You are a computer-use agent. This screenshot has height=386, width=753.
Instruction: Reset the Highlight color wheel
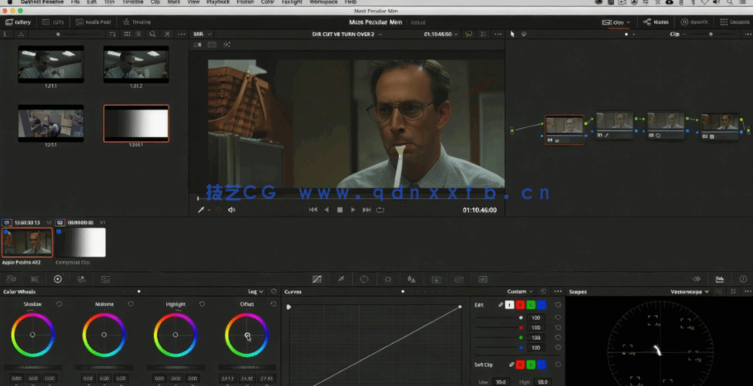tap(202, 304)
